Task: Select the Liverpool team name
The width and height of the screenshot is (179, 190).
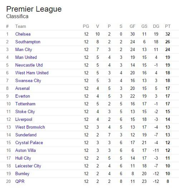Action: (x=24, y=119)
